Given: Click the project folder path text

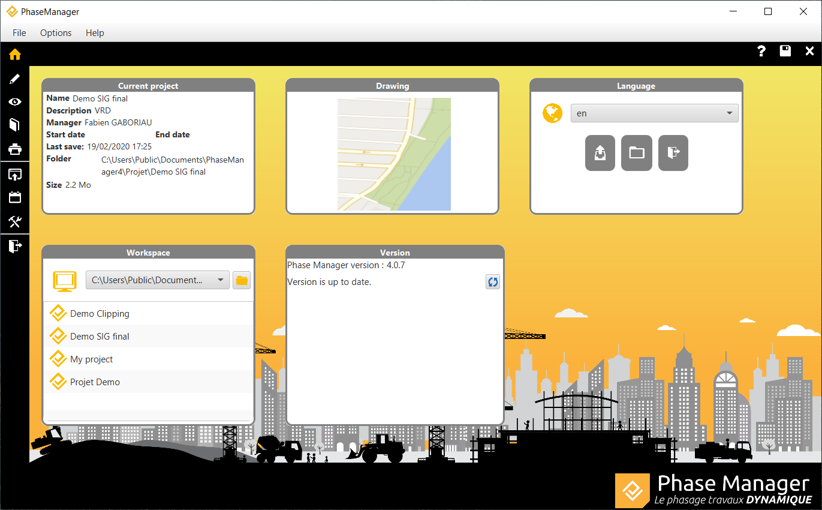Looking at the screenshot, I should pyautogui.click(x=173, y=166).
